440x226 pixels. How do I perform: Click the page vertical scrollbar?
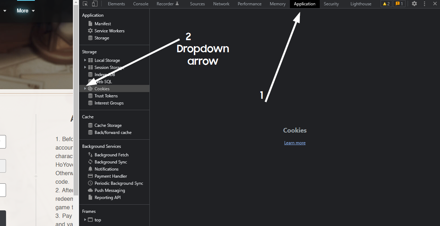[76, 107]
